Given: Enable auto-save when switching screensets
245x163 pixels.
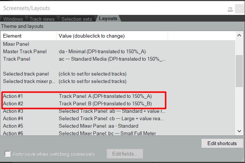Looking at the screenshot, I should (7, 154).
